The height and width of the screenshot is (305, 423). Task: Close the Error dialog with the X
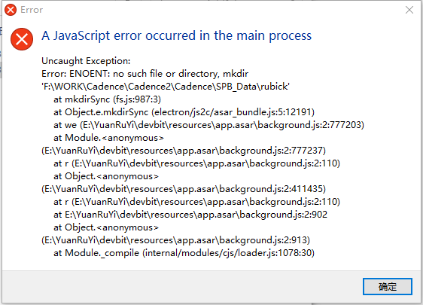pyautogui.click(x=409, y=10)
